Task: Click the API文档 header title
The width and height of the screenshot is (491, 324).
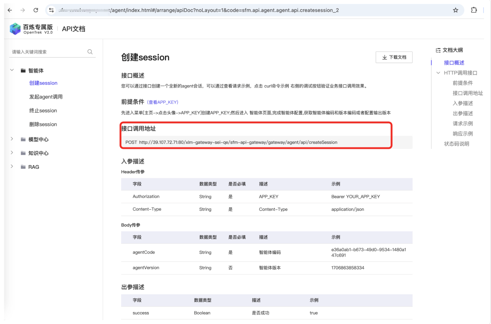Action: [74, 29]
